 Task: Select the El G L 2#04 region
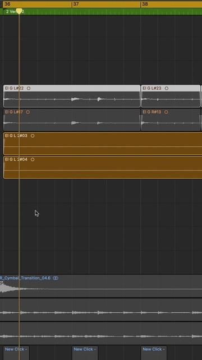tap(103, 168)
